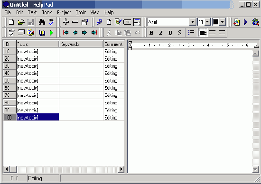Screen dimensions: 261x184
Task: Open the text color dropdown arrow
Action: tap(223, 22)
